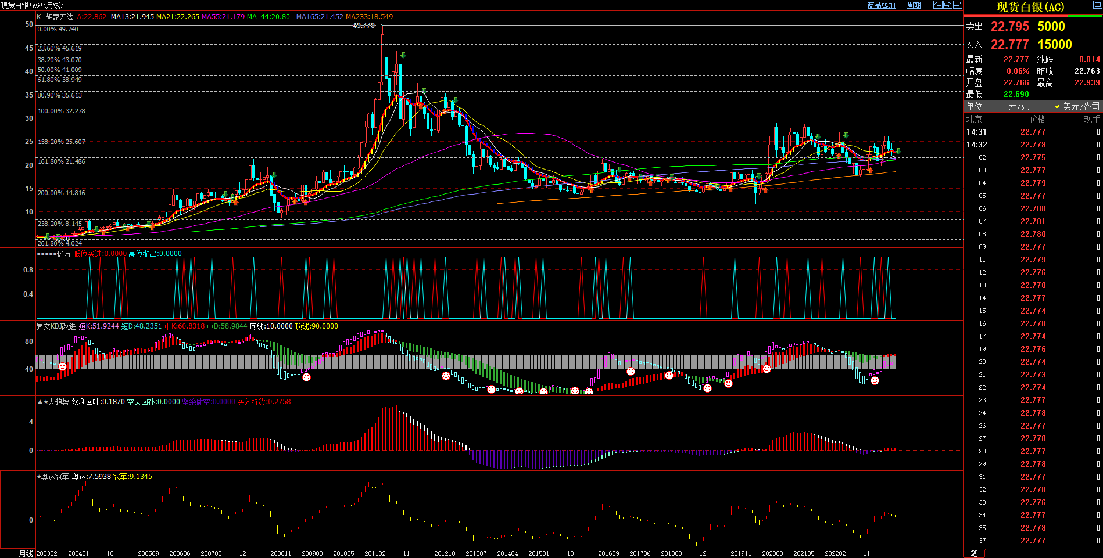
Task: Click the 卖出 price 22.795
Action: pyautogui.click(x=1009, y=27)
